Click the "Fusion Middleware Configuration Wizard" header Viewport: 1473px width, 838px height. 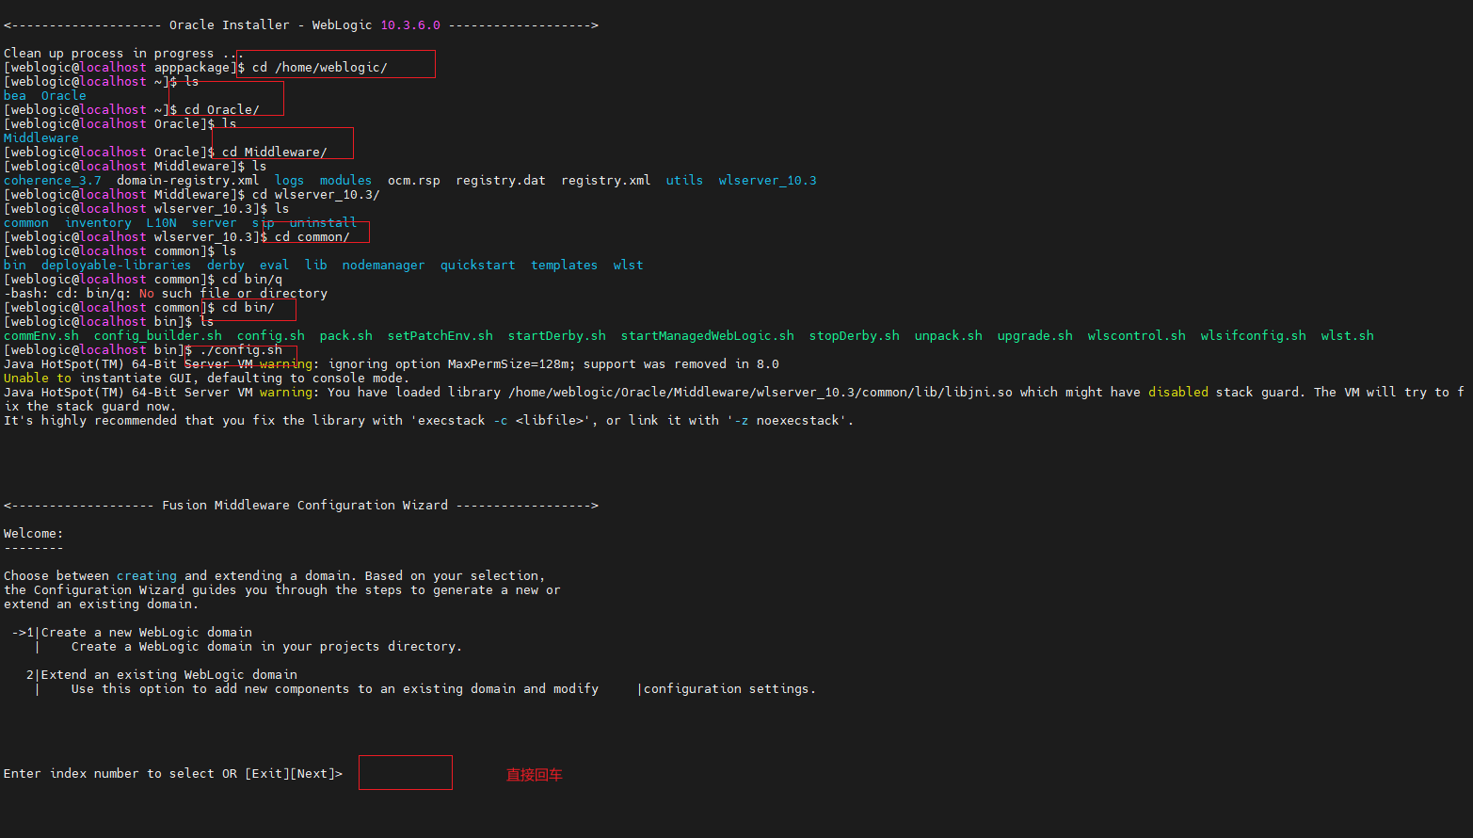pos(305,506)
